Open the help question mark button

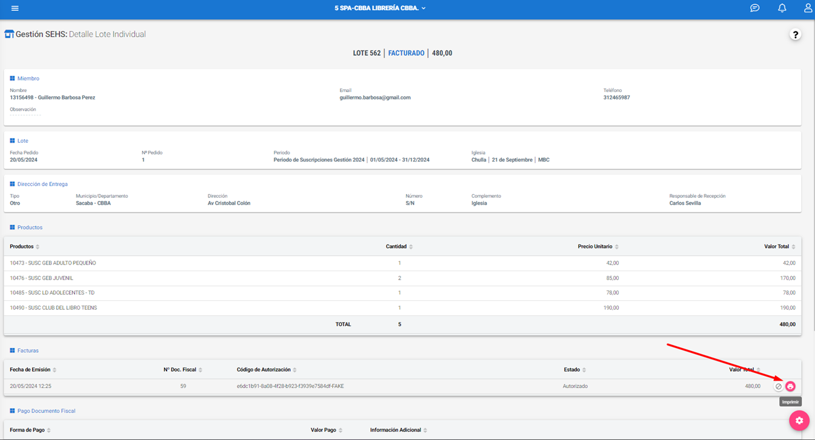coord(795,34)
